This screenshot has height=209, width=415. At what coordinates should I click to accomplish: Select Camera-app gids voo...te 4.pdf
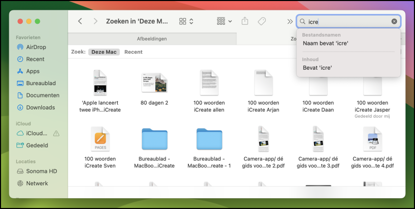[x=372, y=147]
